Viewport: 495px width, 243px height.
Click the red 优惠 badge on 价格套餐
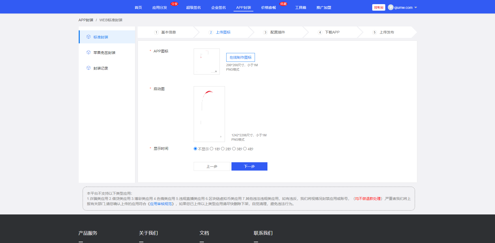pyautogui.click(x=283, y=4)
